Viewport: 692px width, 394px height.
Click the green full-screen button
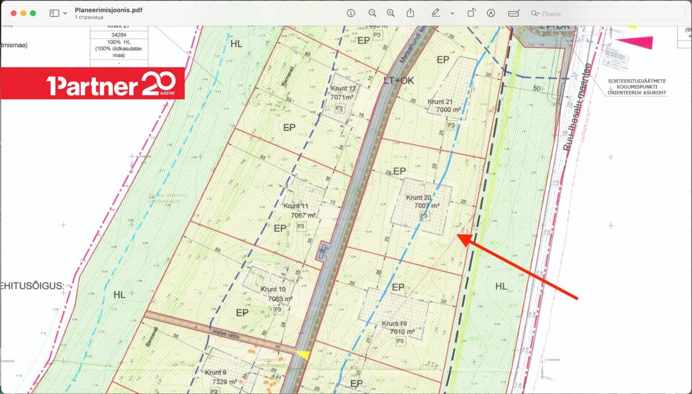pos(33,13)
